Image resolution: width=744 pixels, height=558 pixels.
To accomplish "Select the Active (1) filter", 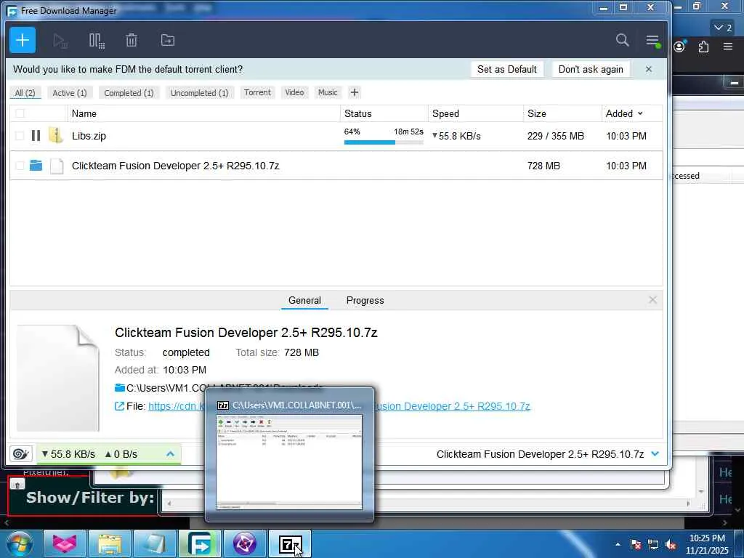I will [x=70, y=93].
